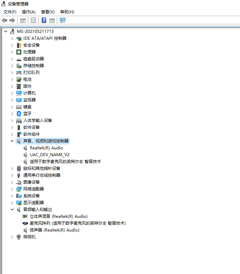Select the 音频输入和输出 label
240x274 pixels.
click(x=38, y=210)
